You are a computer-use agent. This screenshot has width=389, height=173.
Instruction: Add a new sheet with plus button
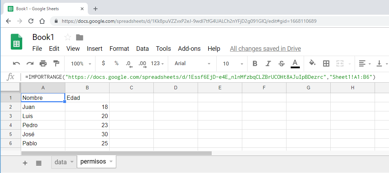25,163
